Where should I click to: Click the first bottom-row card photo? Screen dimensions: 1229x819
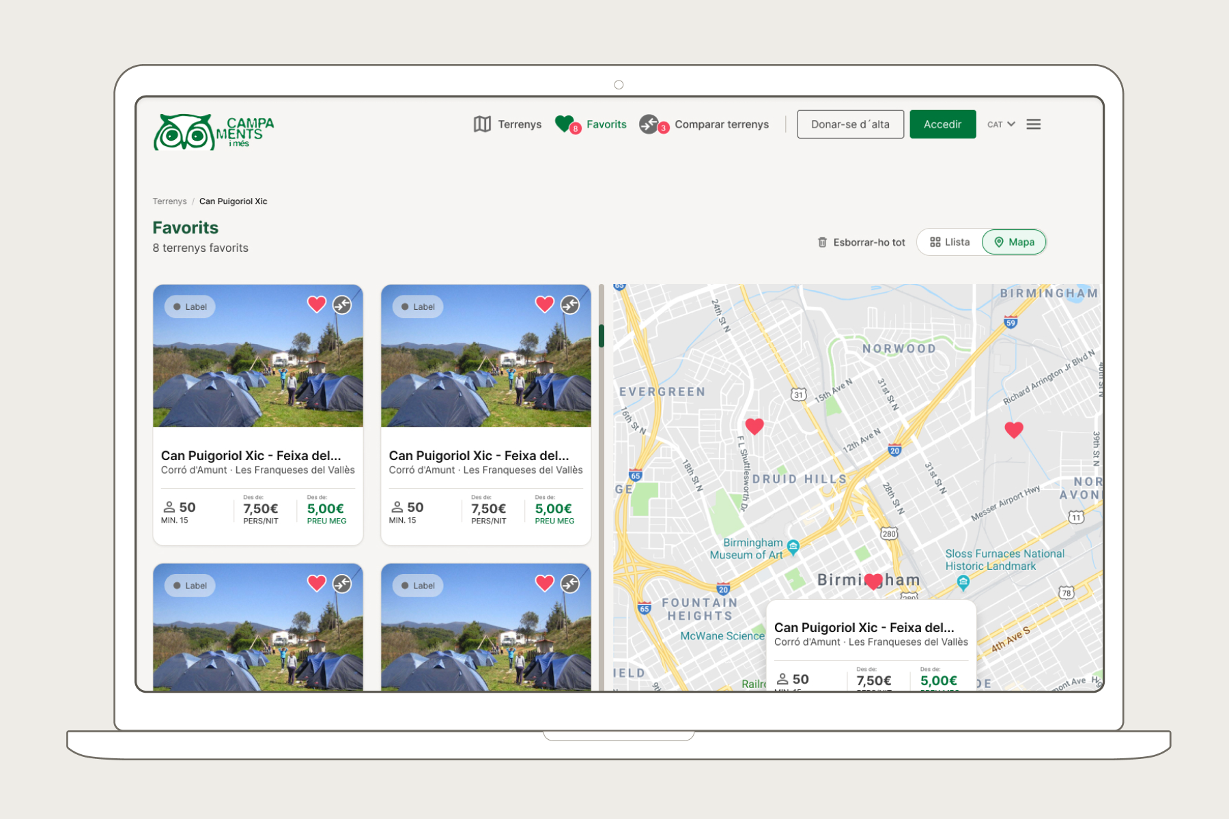click(258, 627)
